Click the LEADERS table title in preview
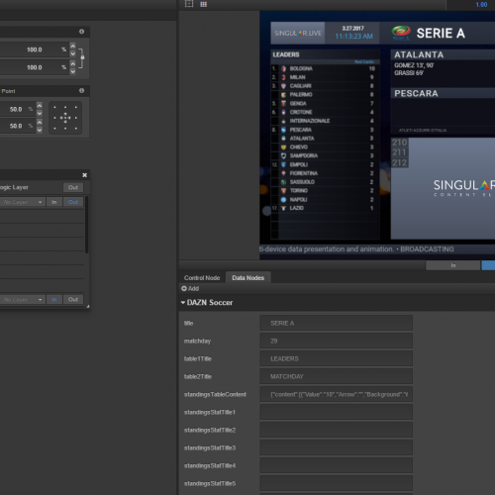This screenshot has height=495, width=495. [x=286, y=54]
